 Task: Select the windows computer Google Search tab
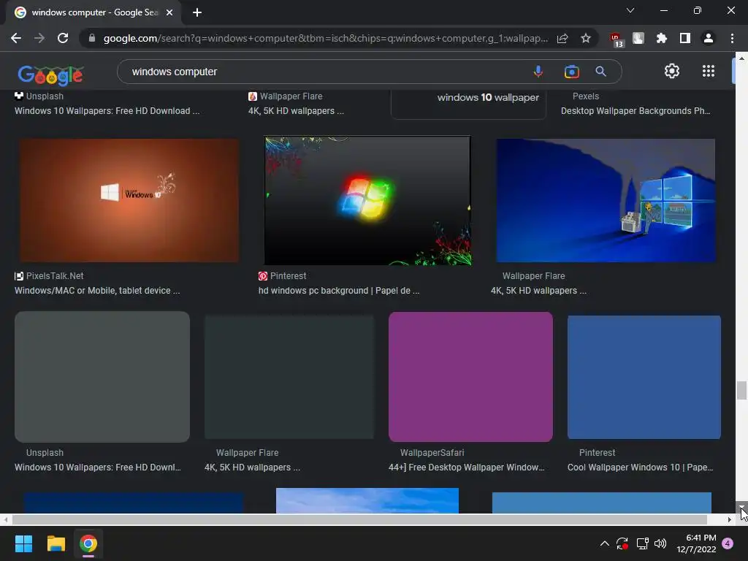click(x=94, y=12)
